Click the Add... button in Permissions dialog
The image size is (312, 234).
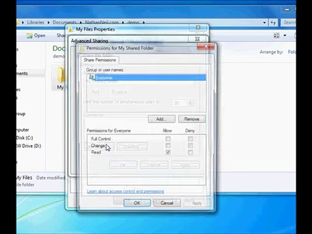click(162, 119)
